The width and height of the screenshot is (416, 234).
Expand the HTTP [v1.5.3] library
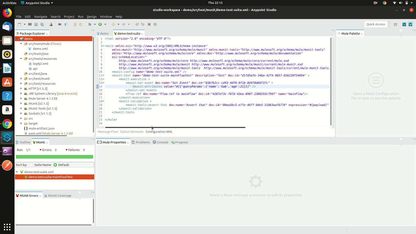coord(21,88)
